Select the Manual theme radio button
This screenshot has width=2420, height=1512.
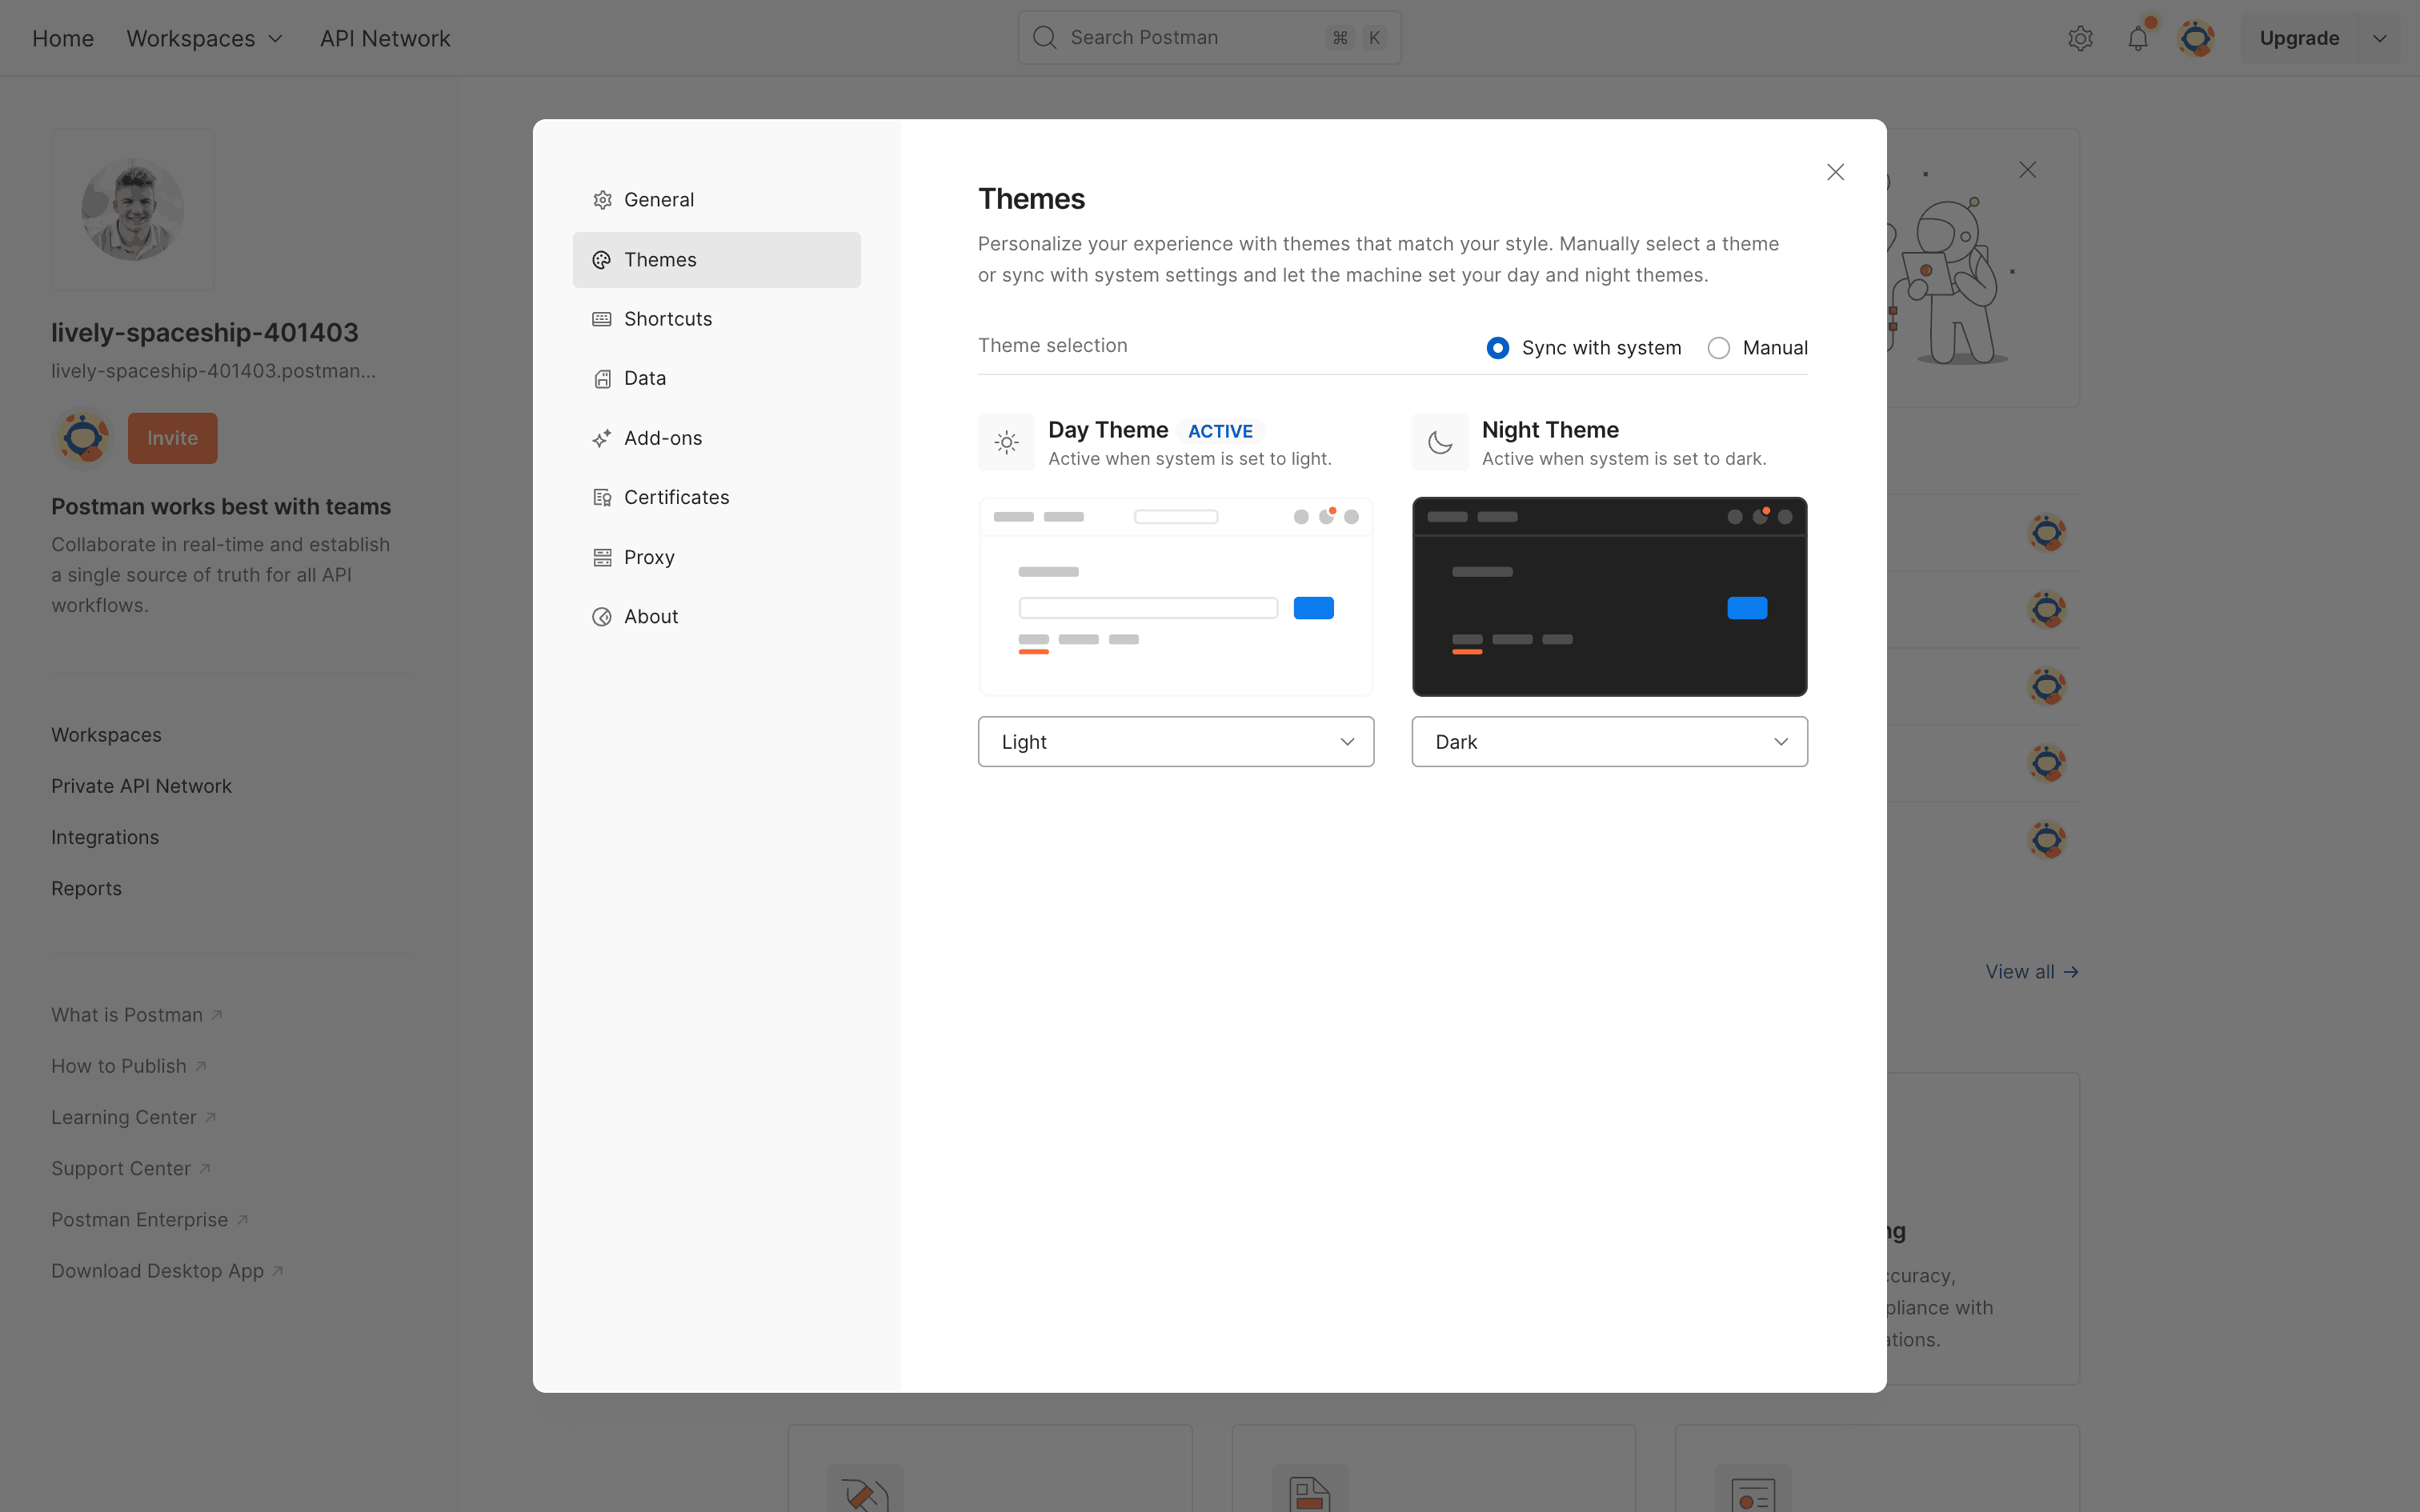pos(1718,348)
